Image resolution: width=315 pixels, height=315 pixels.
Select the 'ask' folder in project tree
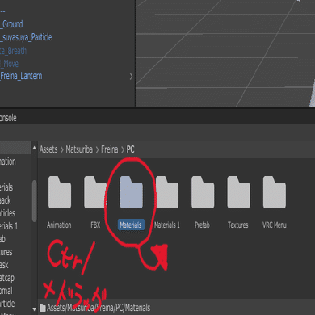[4, 265]
